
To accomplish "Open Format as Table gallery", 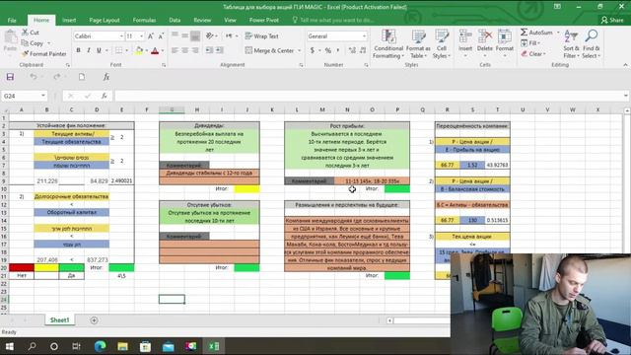I will [418, 43].
